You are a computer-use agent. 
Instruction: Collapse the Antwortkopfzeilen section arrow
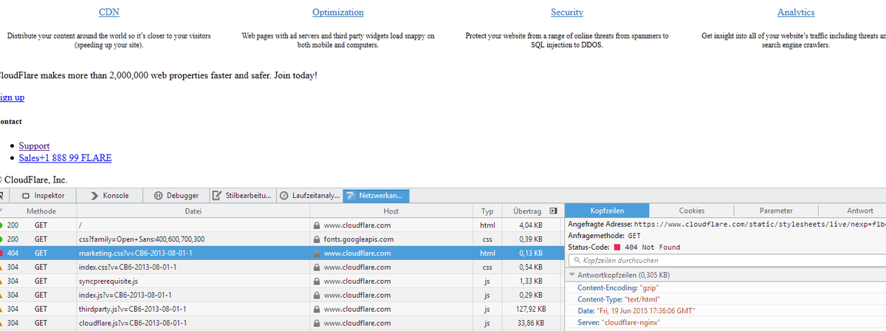point(571,275)
